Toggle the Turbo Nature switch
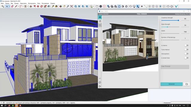This screenshot has width=191, height=107. (x=186, y=50)
